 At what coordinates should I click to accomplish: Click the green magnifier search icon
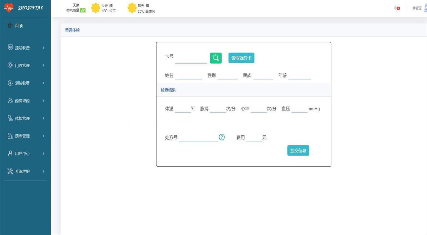[x=216, y=58]
